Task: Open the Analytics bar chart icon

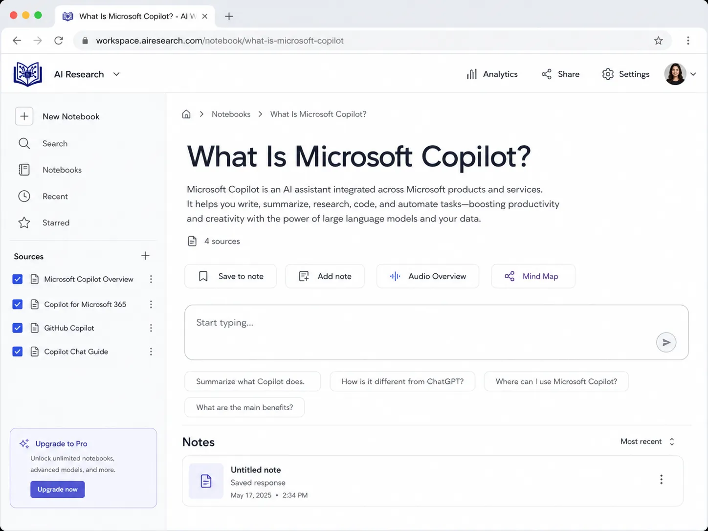Action: pos(471,74)
